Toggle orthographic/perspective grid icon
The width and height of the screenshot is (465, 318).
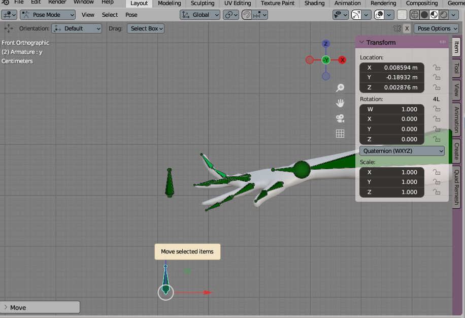click(x=340, y=134)
